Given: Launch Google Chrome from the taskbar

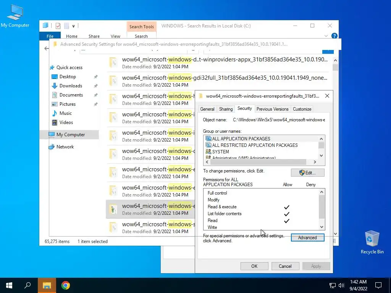Looking at the screenshot, I should point(66,285).
